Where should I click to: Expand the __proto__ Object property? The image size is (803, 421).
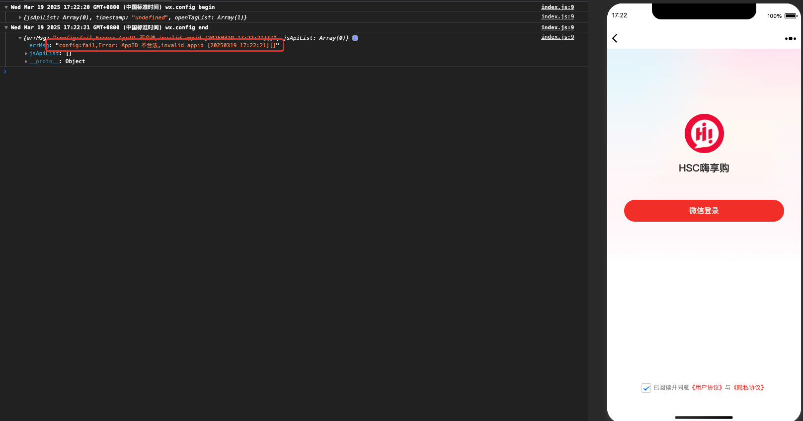coord(26,62)
